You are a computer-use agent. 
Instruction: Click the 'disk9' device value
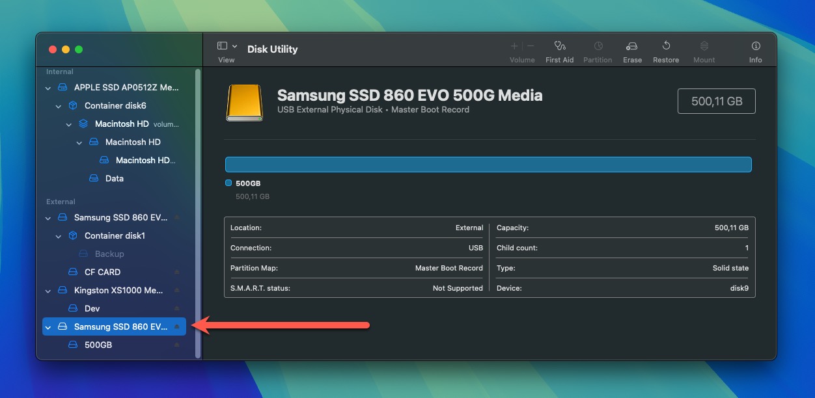click(x=739, y=288)
